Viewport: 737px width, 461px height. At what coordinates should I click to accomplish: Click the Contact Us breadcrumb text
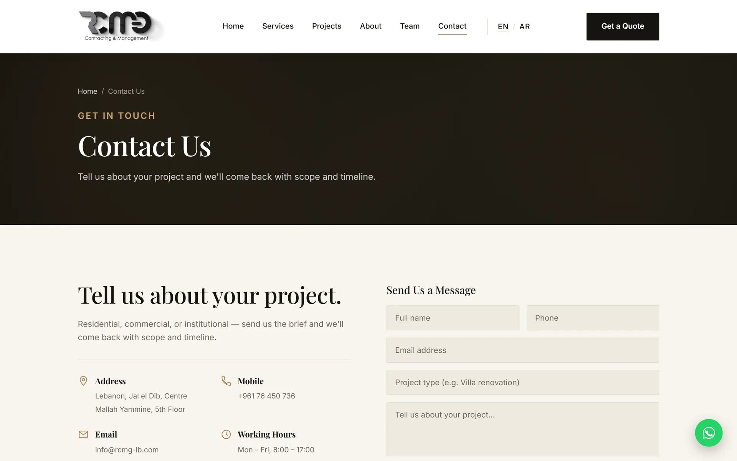pyautogui.click(x=126, y=91)
